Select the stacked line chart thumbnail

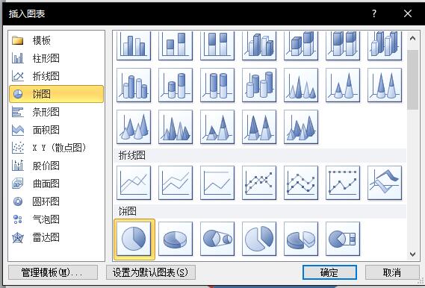tap(176, 183)
